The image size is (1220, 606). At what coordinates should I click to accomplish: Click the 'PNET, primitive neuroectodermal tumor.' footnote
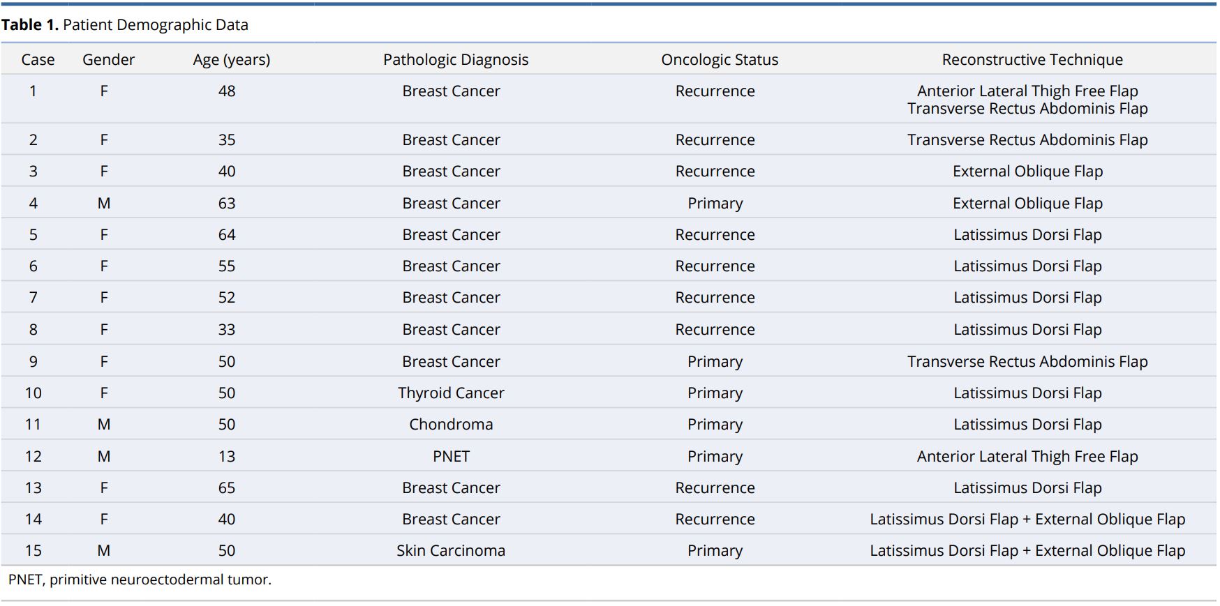pos(140,580)
